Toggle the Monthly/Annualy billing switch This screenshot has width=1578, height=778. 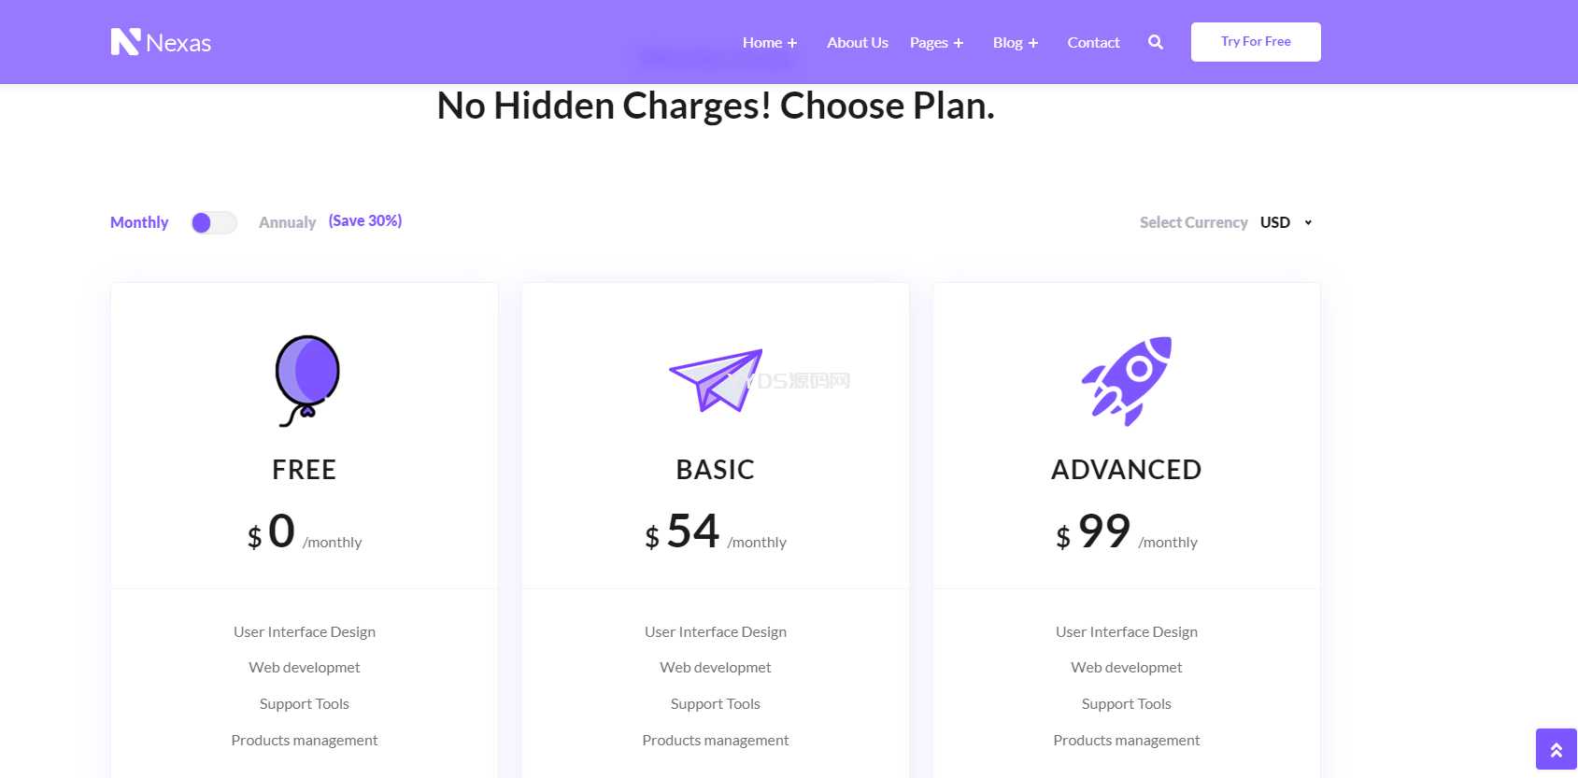(214, 222)
